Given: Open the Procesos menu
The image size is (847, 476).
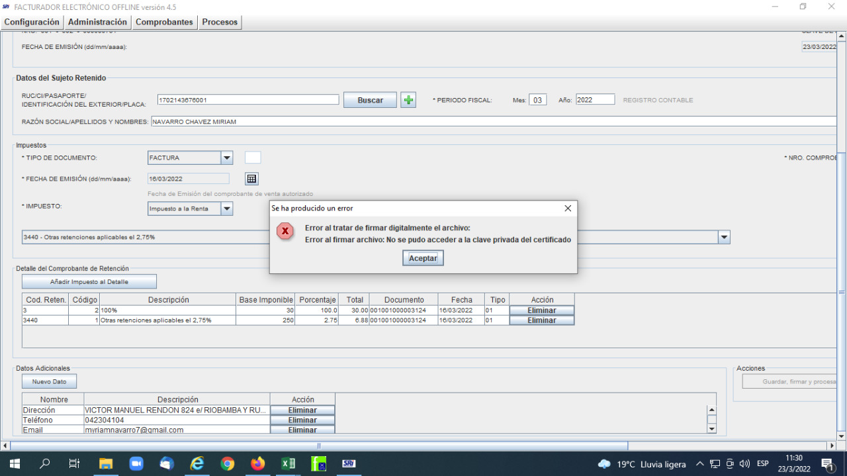Looking at the screenshot, I should 220,22.
